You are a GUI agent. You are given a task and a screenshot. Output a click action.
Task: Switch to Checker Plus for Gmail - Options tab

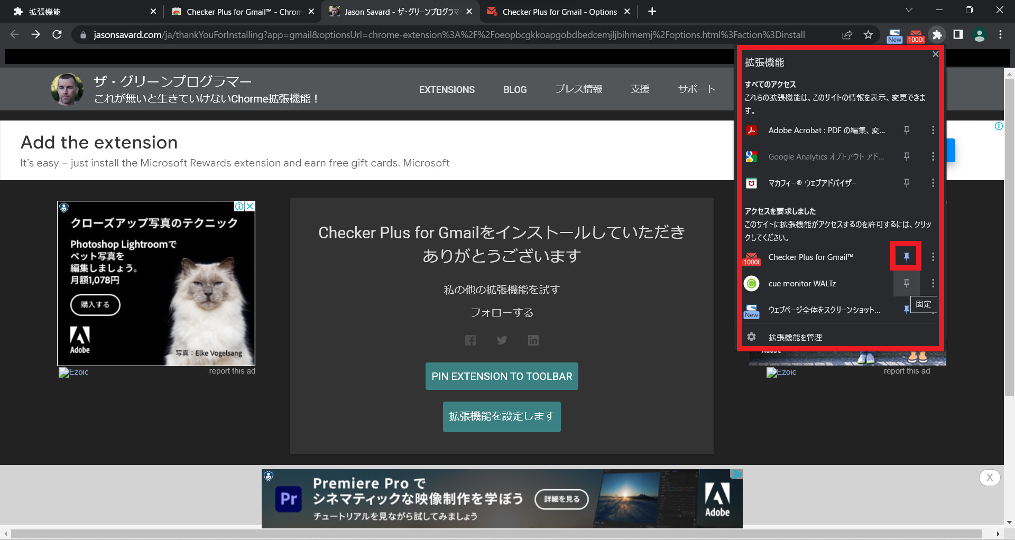(x=559, y=12)
